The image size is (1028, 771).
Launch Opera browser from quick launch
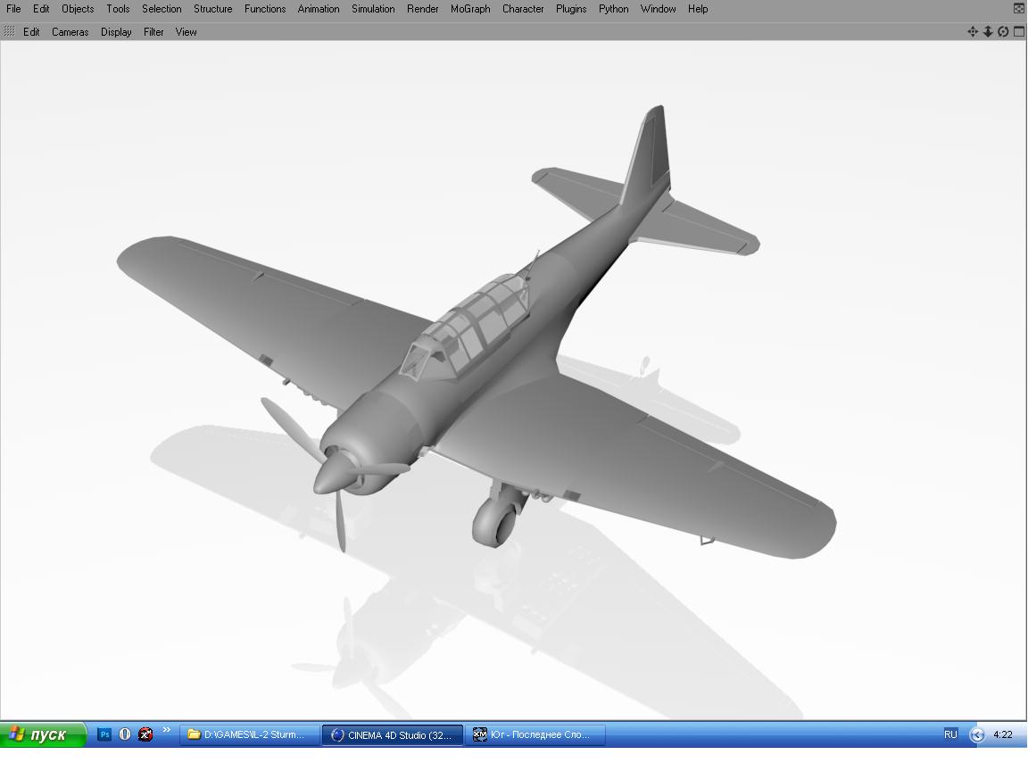point(125,734)
